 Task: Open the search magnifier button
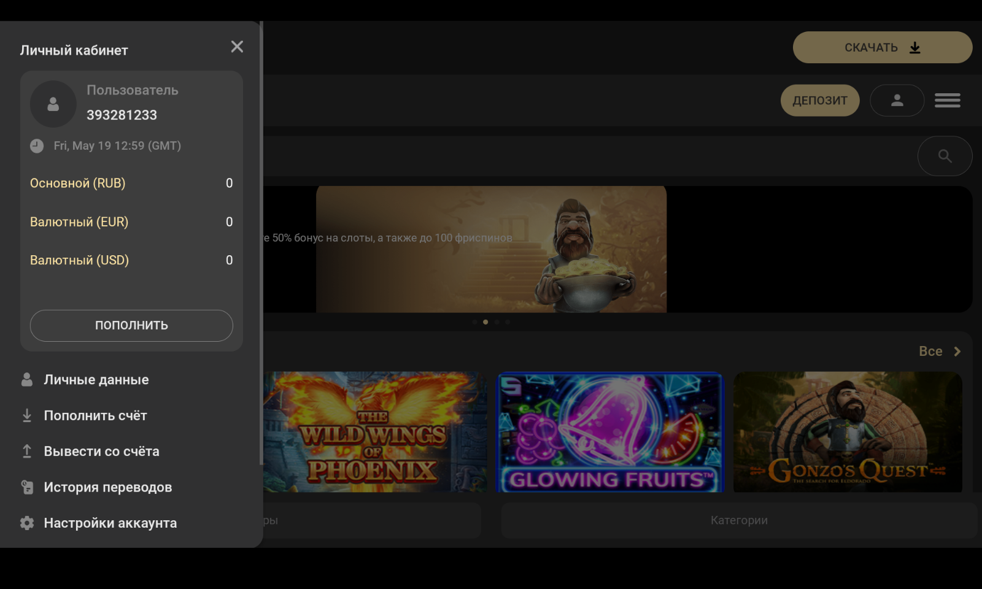pyautogui.click(x=945, y=156)
